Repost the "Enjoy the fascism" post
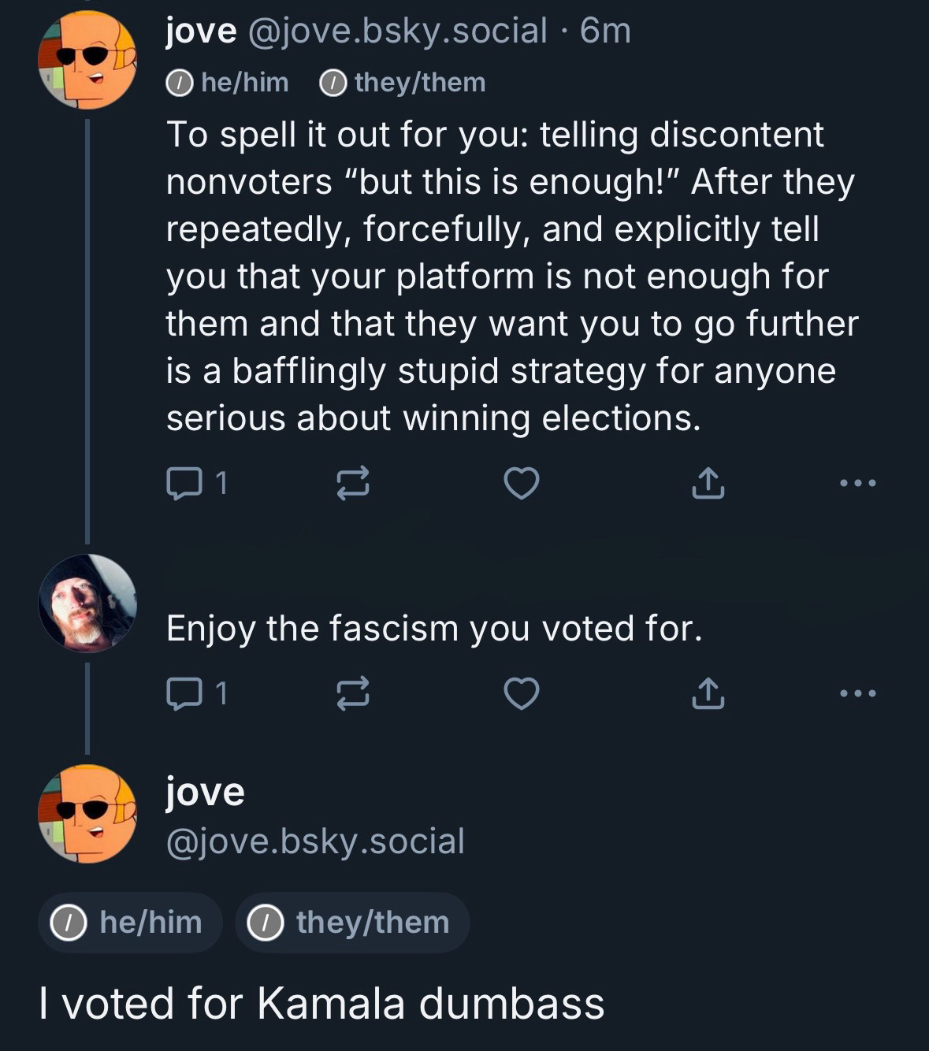This screenshot has width=929, height=1051. click(352, 693)
